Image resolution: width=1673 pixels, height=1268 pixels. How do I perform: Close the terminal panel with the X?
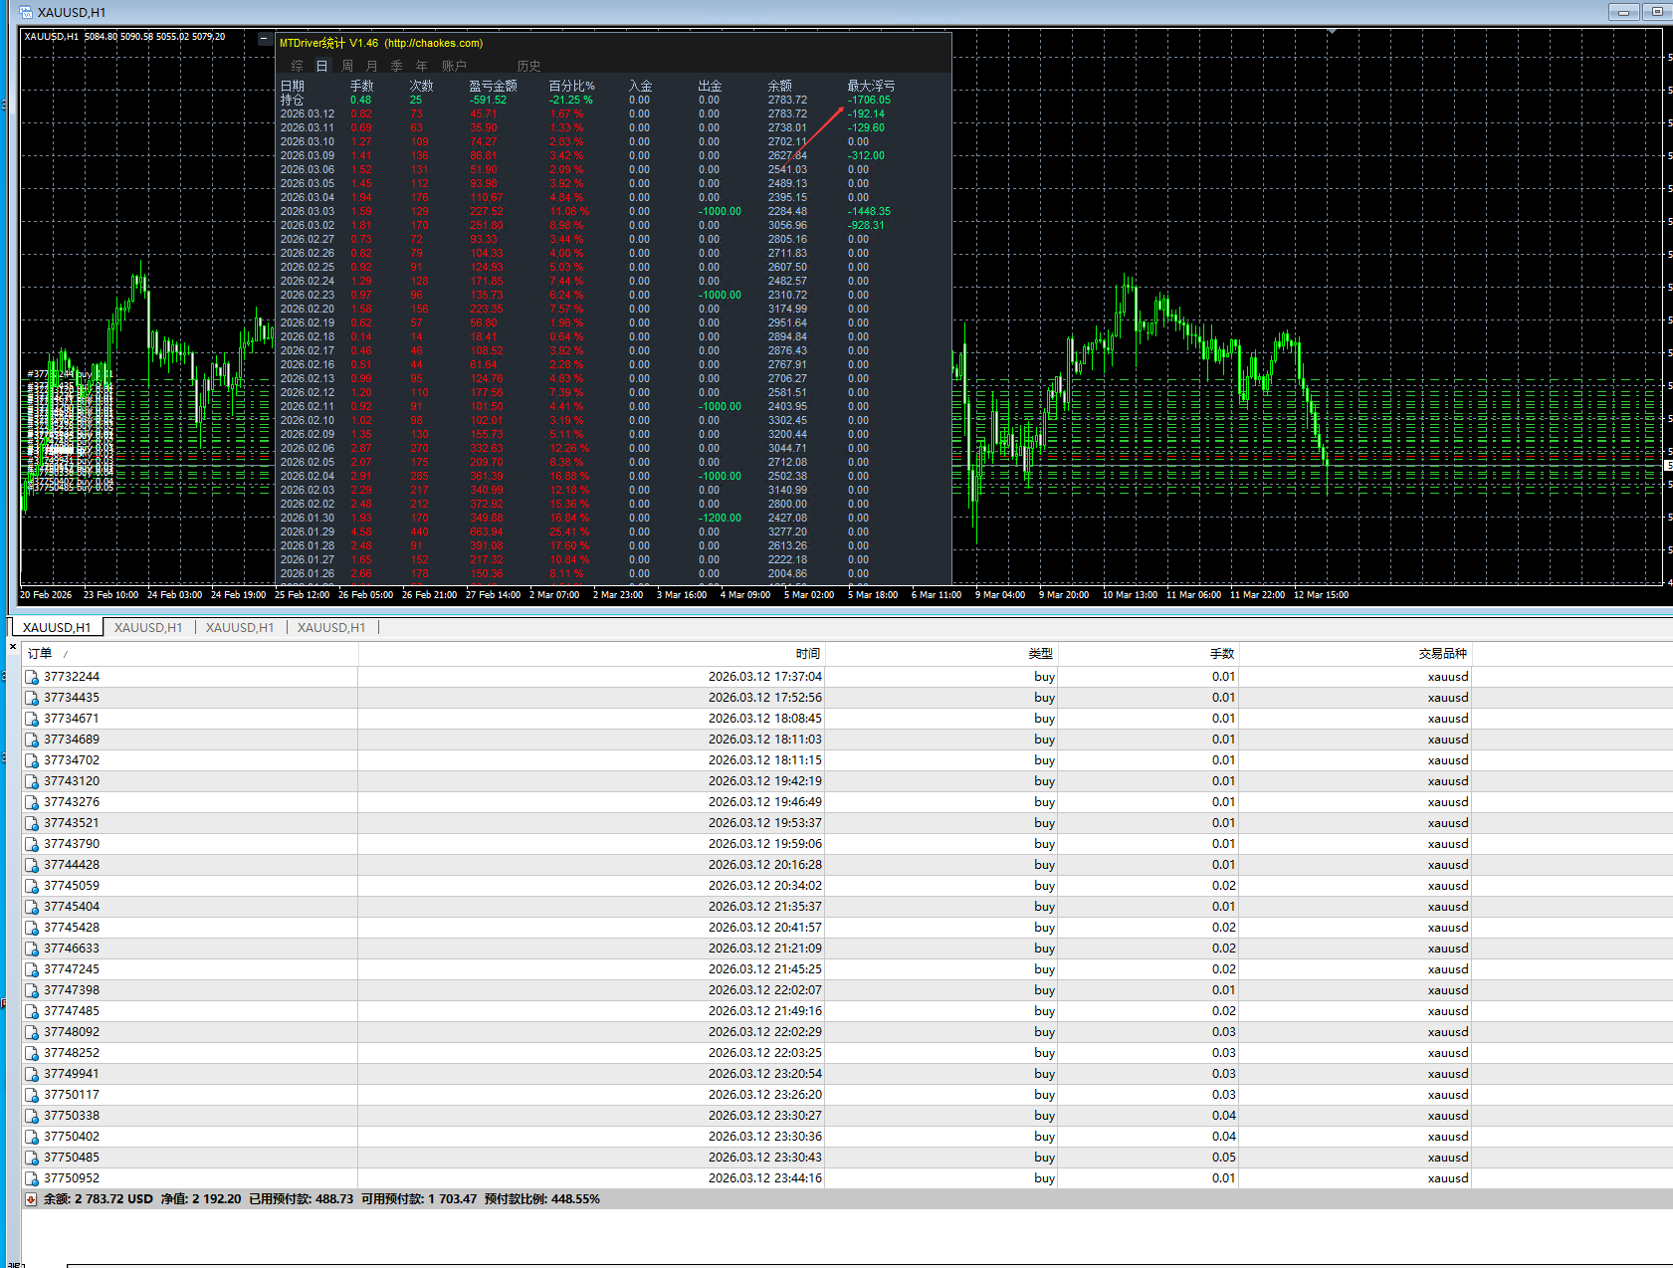(x=13, y=647)
